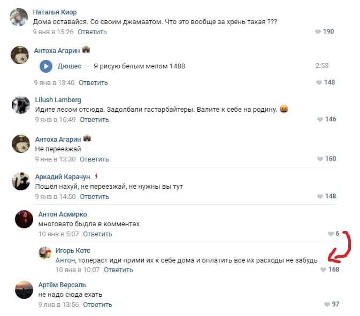The height and width of the screenshot is (316, 360).
Task: Open Антон Асмирко's avatar picture
Action: coord(24,219)
